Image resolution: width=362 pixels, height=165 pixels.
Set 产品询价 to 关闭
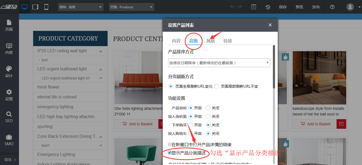pyautogui.click(x=208, y=108)
